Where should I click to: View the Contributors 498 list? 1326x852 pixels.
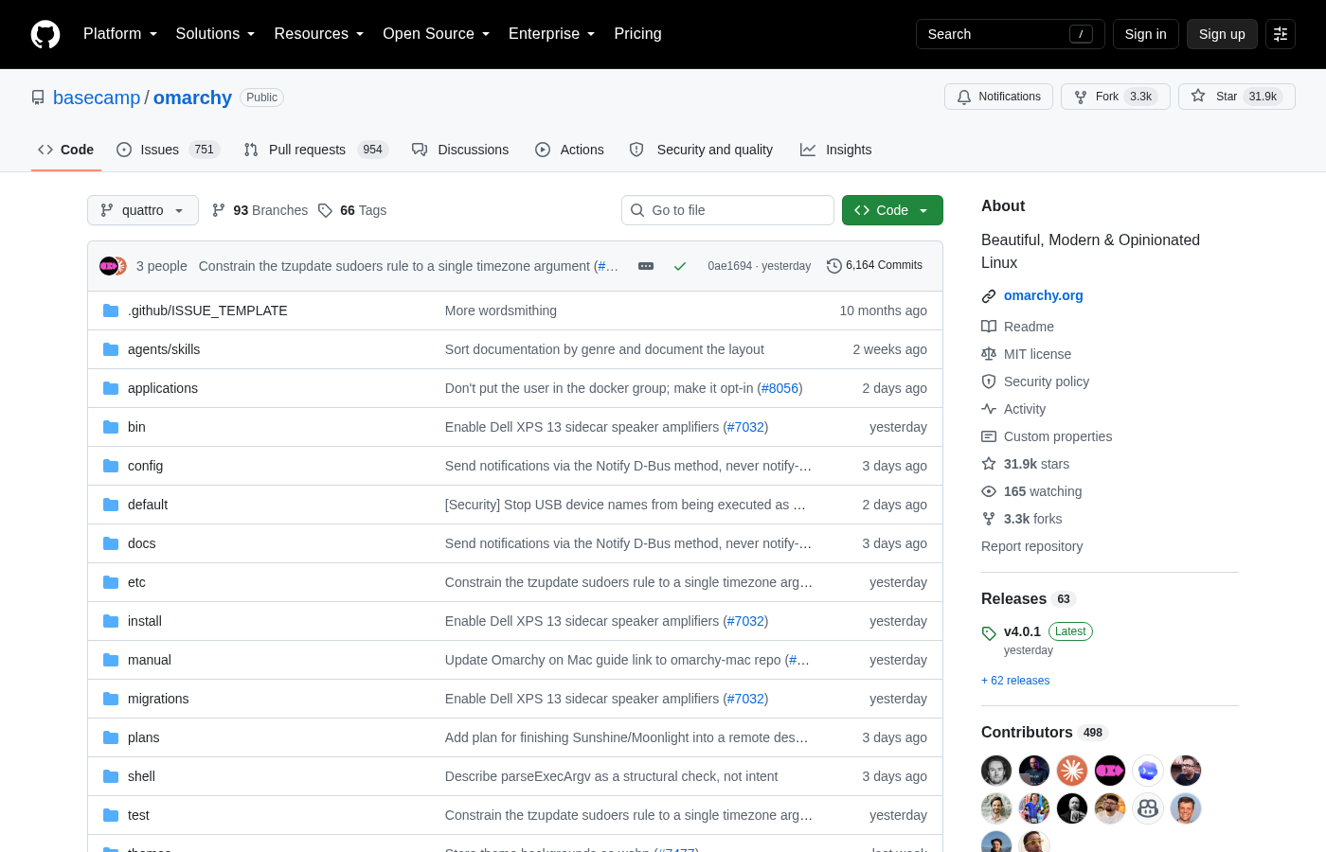tap(1043, 732)
